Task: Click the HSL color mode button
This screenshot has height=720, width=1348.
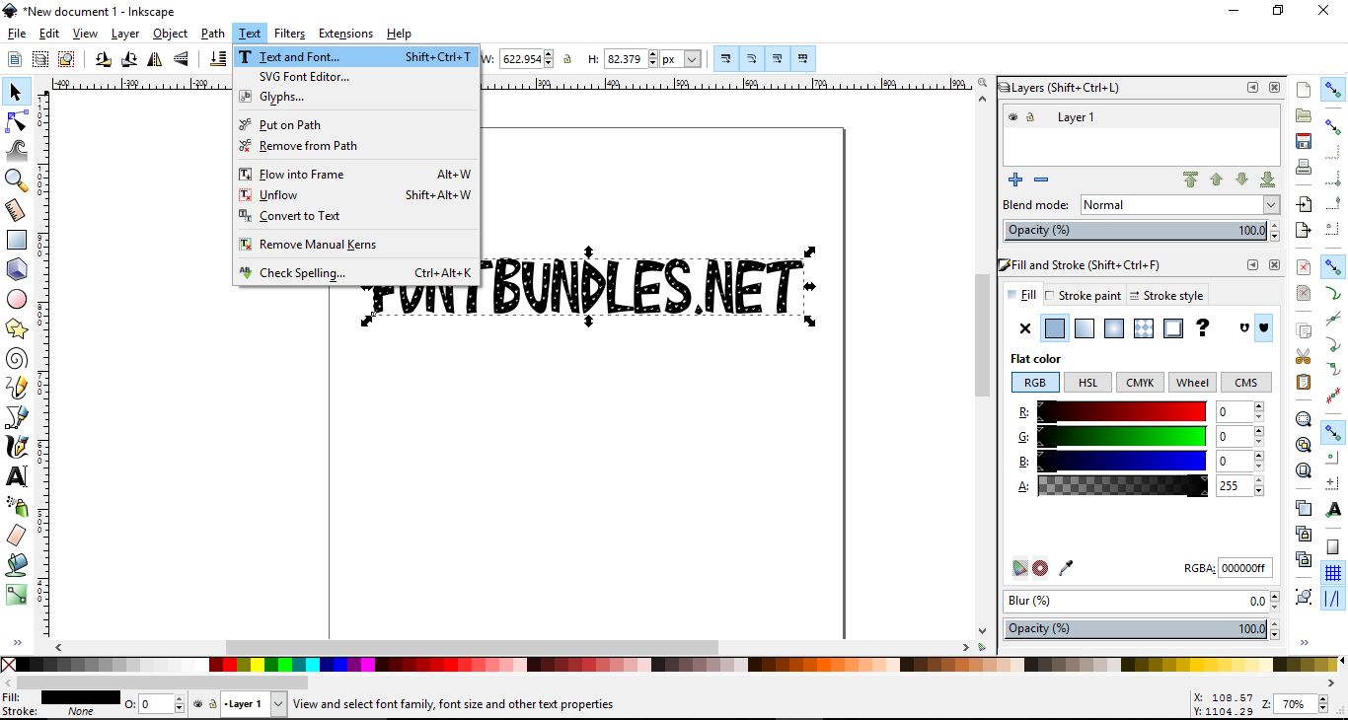Action: [1086, 383]
